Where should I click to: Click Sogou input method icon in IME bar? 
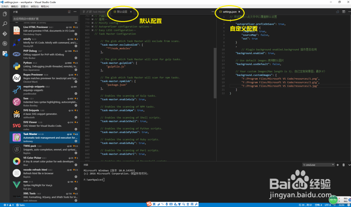[x=149, y=204]
